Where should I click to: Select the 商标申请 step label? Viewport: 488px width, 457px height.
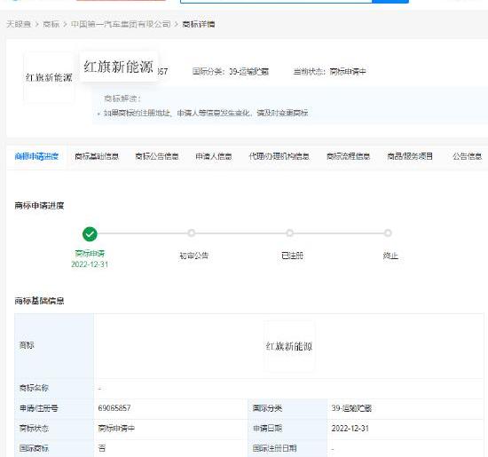[90, 254]
